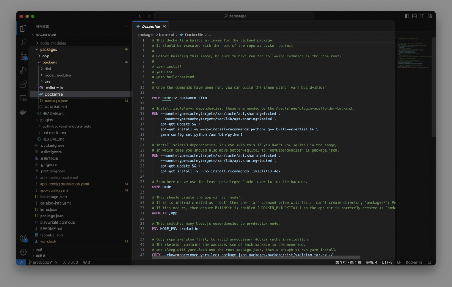Toggle the secondary side bar layout icon
This screenshot has height=287, width=452.
422,16
